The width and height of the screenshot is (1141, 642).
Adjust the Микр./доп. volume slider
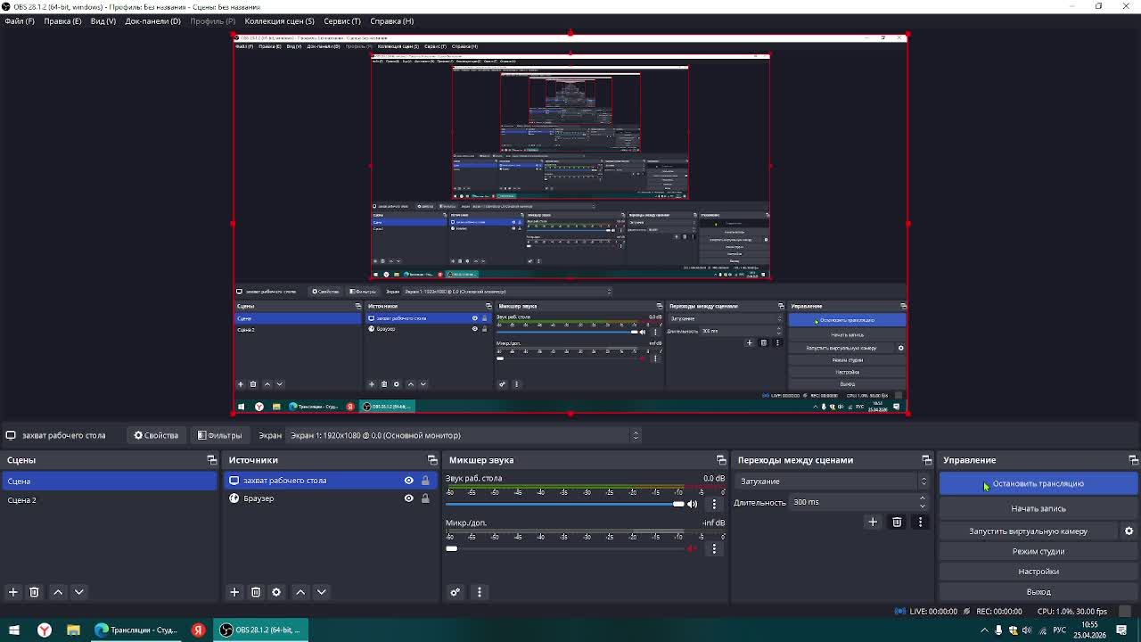(x=565, y=548)
